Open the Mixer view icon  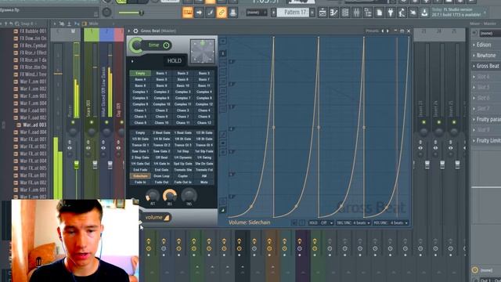click(x=357, y=13)
